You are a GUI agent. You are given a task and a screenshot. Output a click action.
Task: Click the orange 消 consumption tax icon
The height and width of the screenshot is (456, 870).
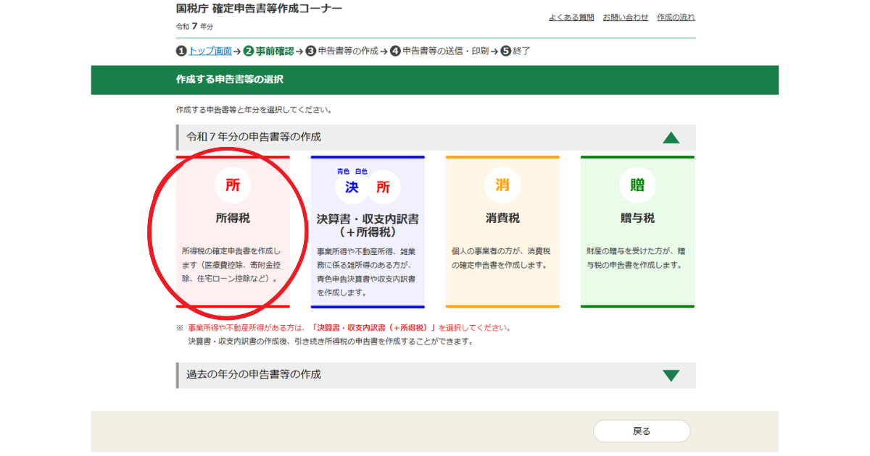(x=502, y=185)
